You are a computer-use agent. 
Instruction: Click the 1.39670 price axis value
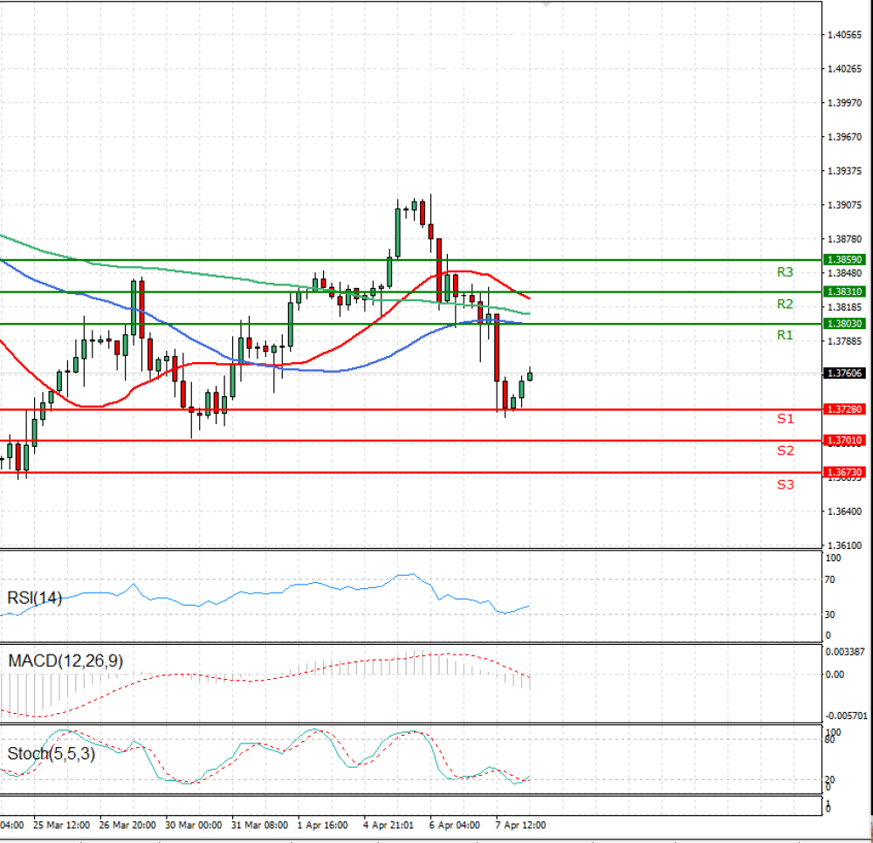[x=844, y=136]
